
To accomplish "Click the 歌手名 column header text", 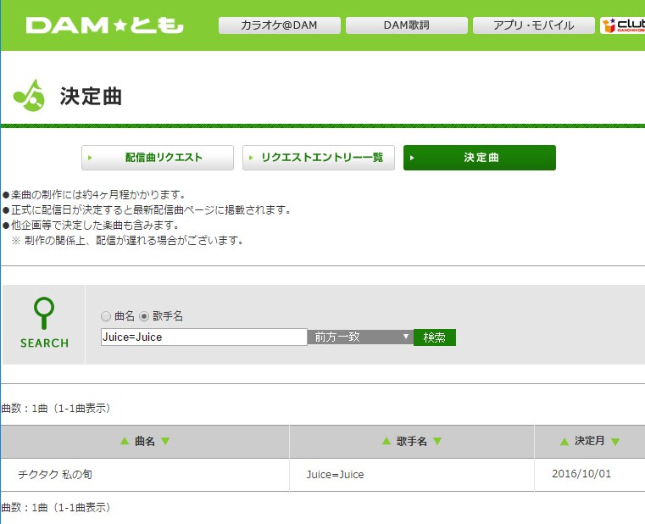I will (411, 441).
